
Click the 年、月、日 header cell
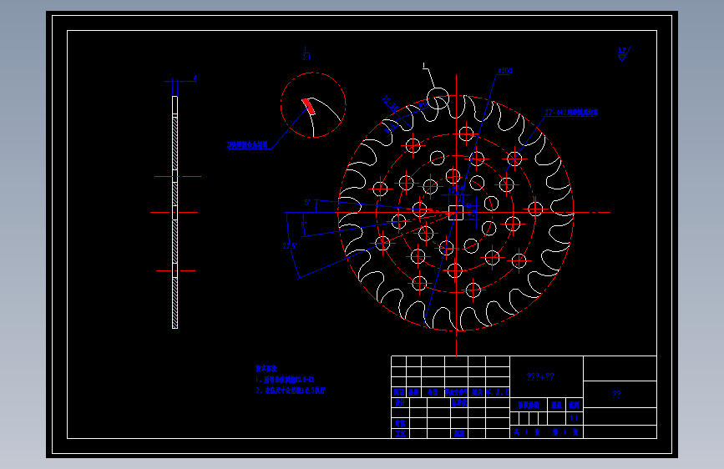click(498, 392)
